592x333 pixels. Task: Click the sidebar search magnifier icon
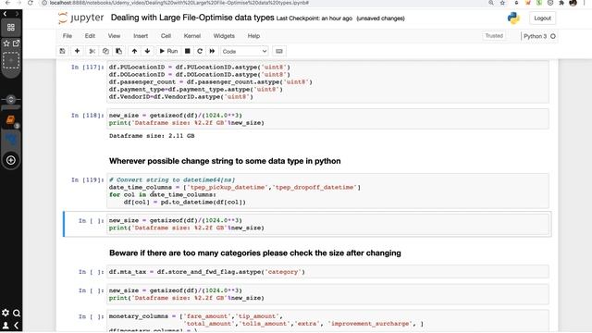17,313
